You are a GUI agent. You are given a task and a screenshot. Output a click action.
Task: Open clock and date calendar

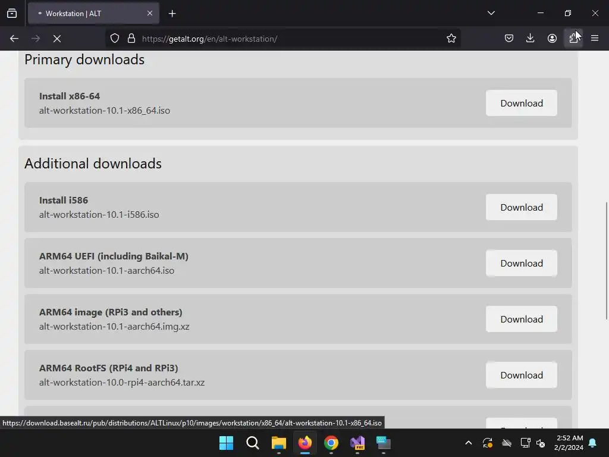click(x=569, y=443)
